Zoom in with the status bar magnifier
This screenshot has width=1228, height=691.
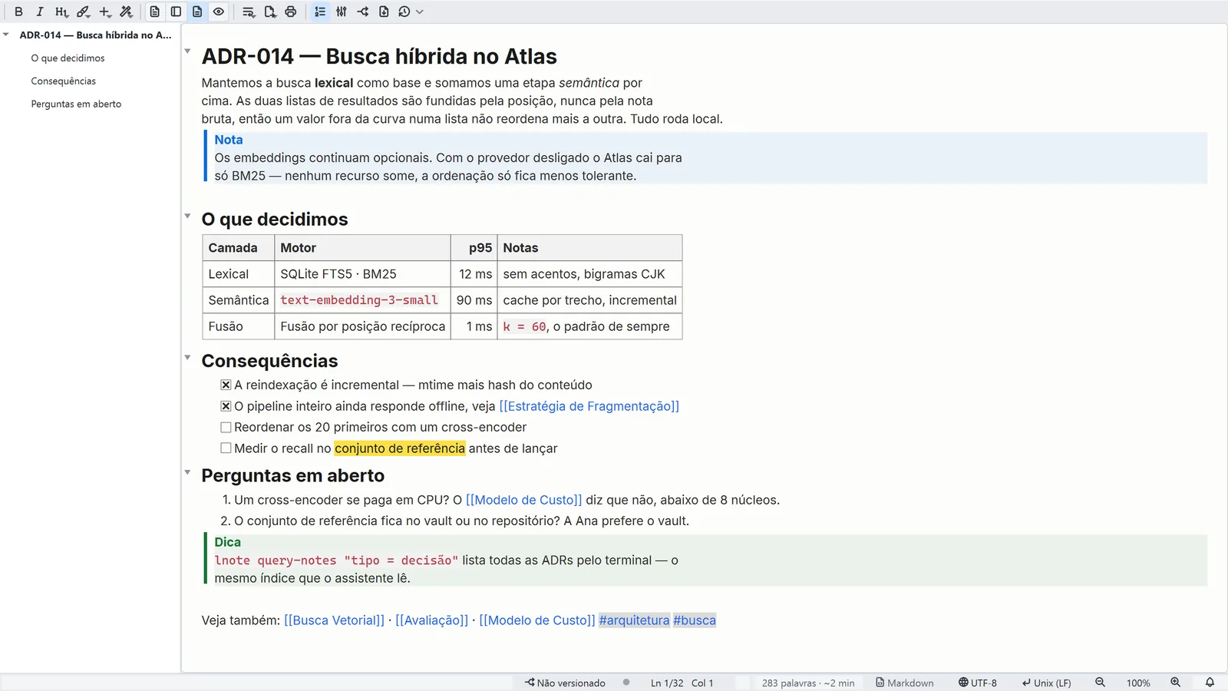point(1175,683)
